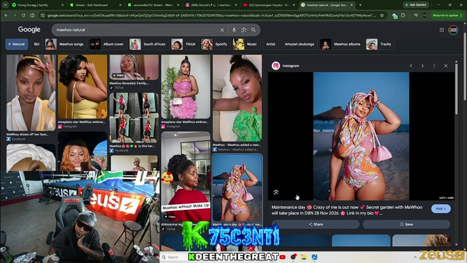Screen dimensions: 467x263
Task: Search inside the image with Lens icon
Action: click(276, 193)
